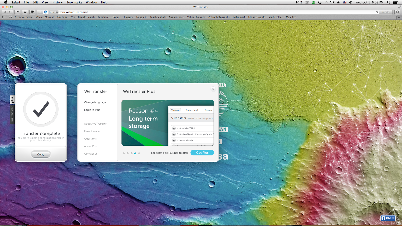Select the fourth highlighted carousel dot

pos(135,153)
